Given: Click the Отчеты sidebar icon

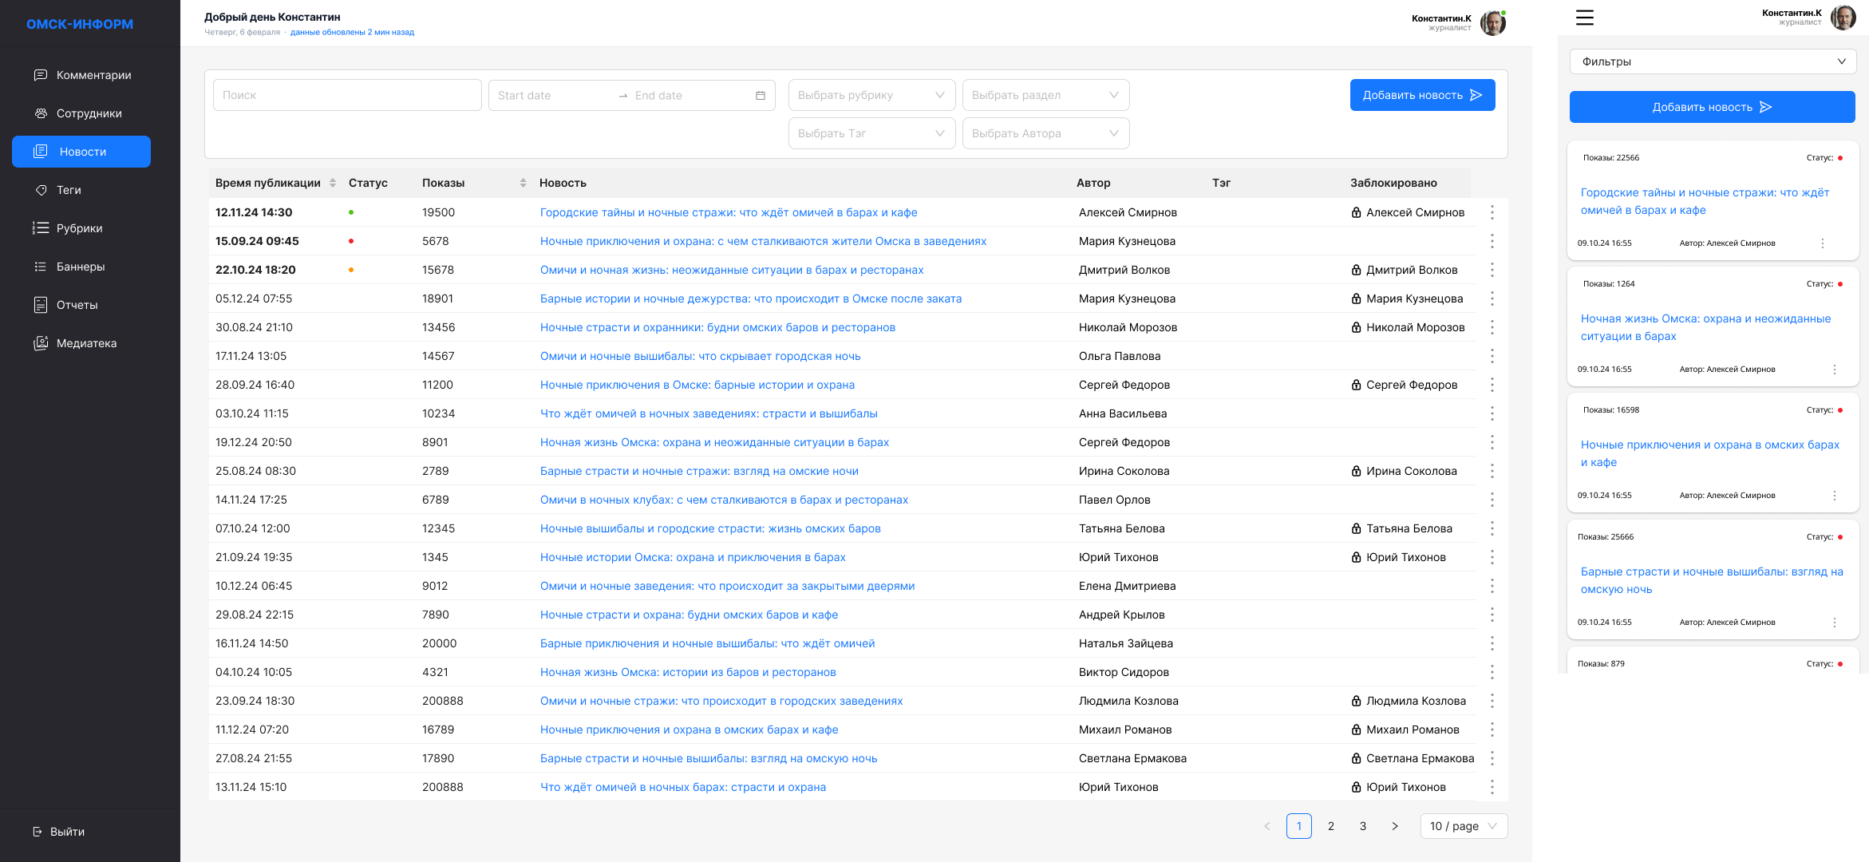Looking at the screenshot, I should [41, 305].
